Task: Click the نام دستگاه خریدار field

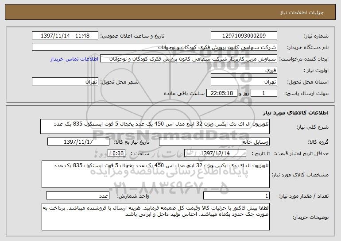Action: click(x=155, y=47)
